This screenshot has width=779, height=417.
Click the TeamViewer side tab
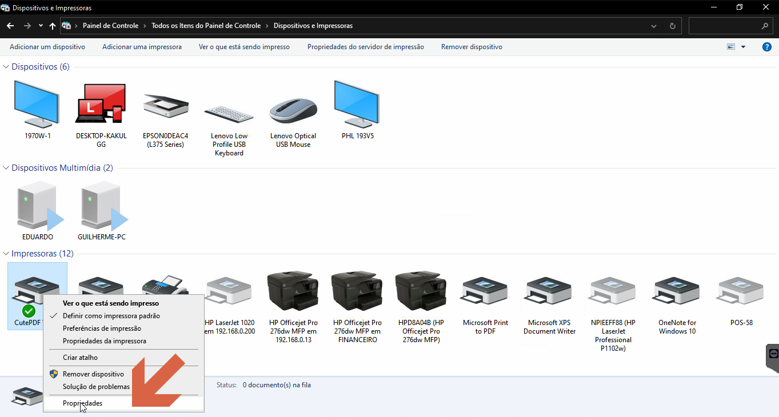(x=773, y=358)
